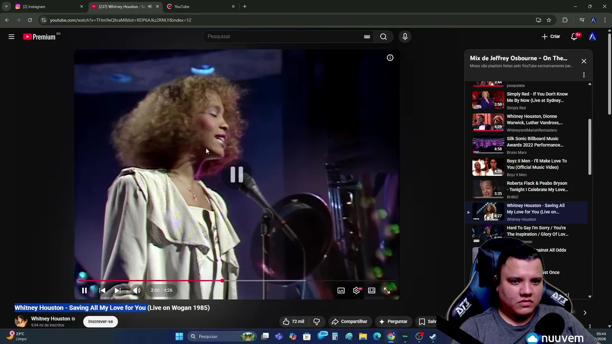The height and width of the screenshot is (344, 612).
Task: Go to YouTube Premium home via logo
Action: (x=40, y=37)
